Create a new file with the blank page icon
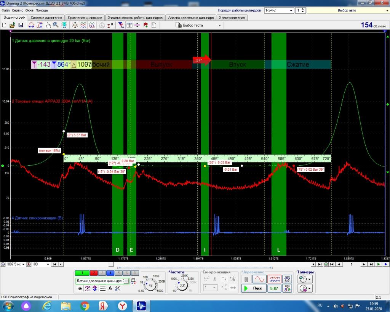Image resolution: width=390 pixels, height=312 pixels. [4, 25]
